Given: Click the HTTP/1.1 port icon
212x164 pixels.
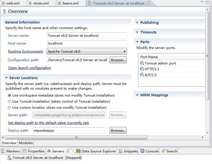Looking at the screenshot, I should pyautogui.click(x=142, y=69).
